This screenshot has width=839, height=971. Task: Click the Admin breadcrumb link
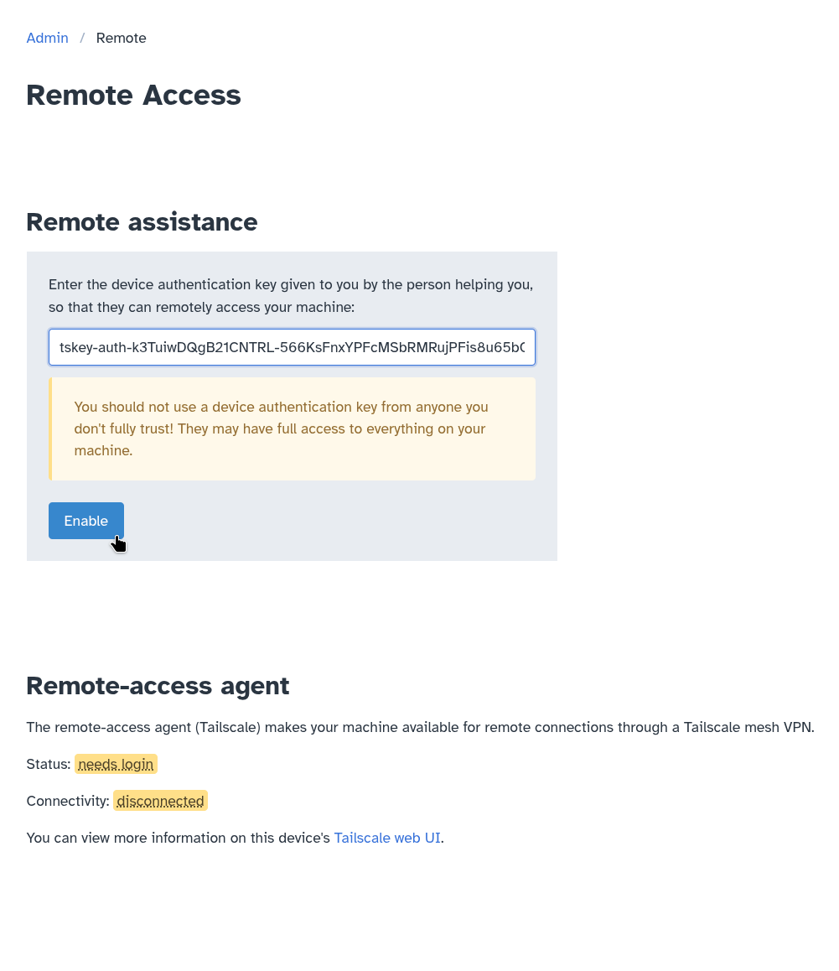coord(47,38)
